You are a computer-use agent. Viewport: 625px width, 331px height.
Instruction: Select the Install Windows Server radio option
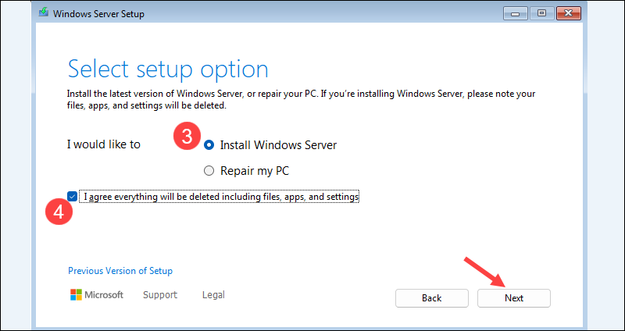(x=209, y=145)
